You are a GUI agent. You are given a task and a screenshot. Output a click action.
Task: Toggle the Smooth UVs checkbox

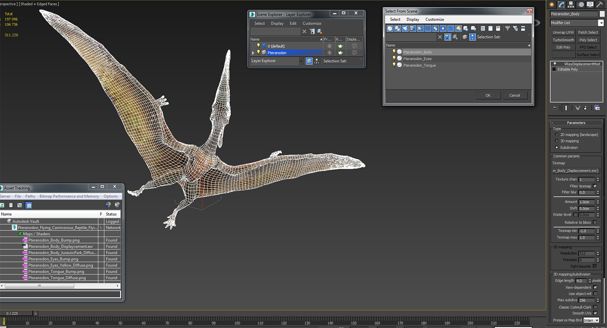pos(595,313)
